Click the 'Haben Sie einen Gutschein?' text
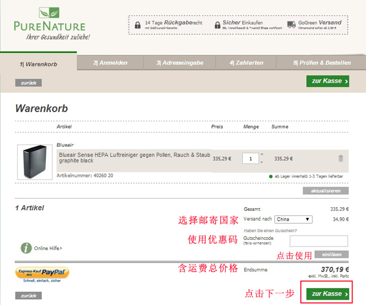 pyautogui.click(x=270, y=231)
